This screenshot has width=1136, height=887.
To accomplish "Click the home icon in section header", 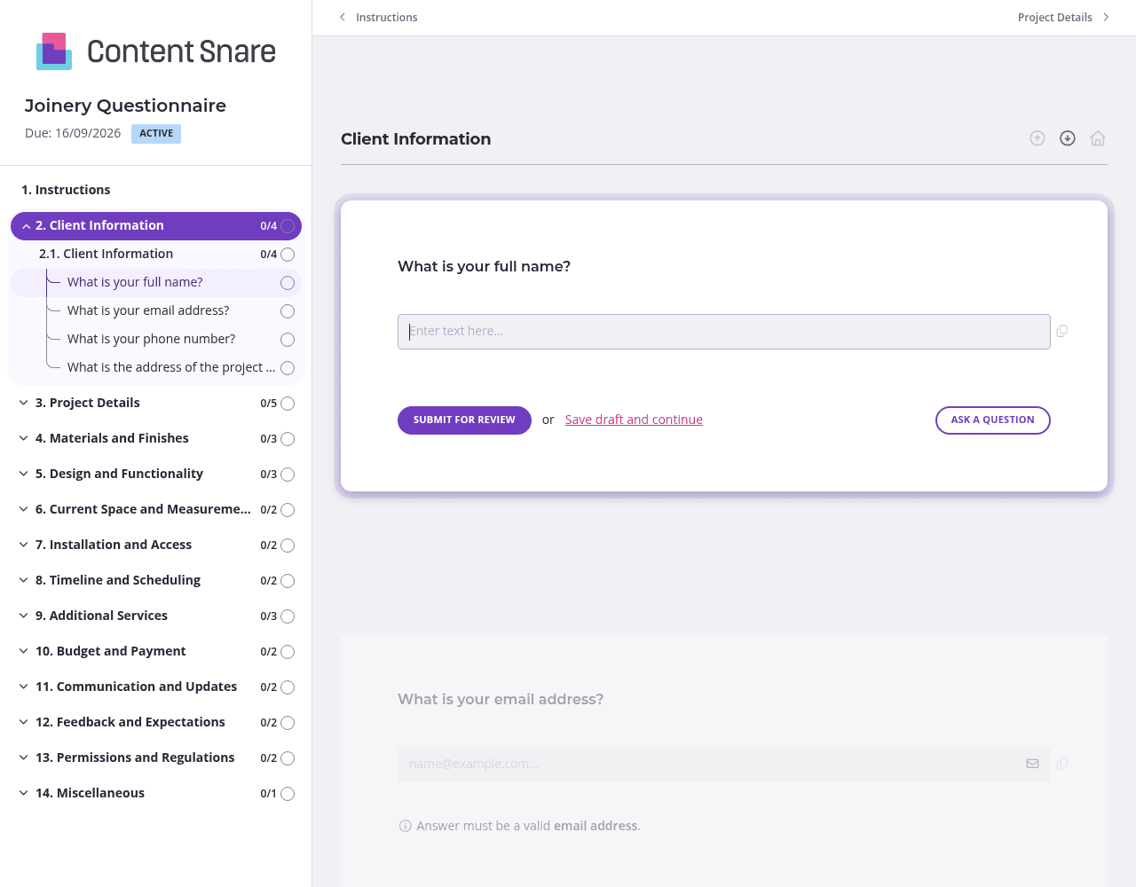I will [x=1098, y=138].
